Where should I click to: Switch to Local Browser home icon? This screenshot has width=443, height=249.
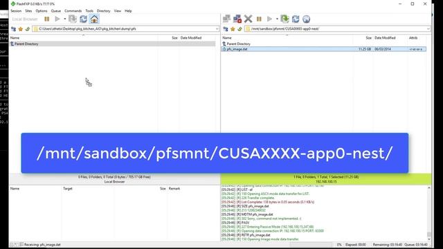tap(94, 19)
